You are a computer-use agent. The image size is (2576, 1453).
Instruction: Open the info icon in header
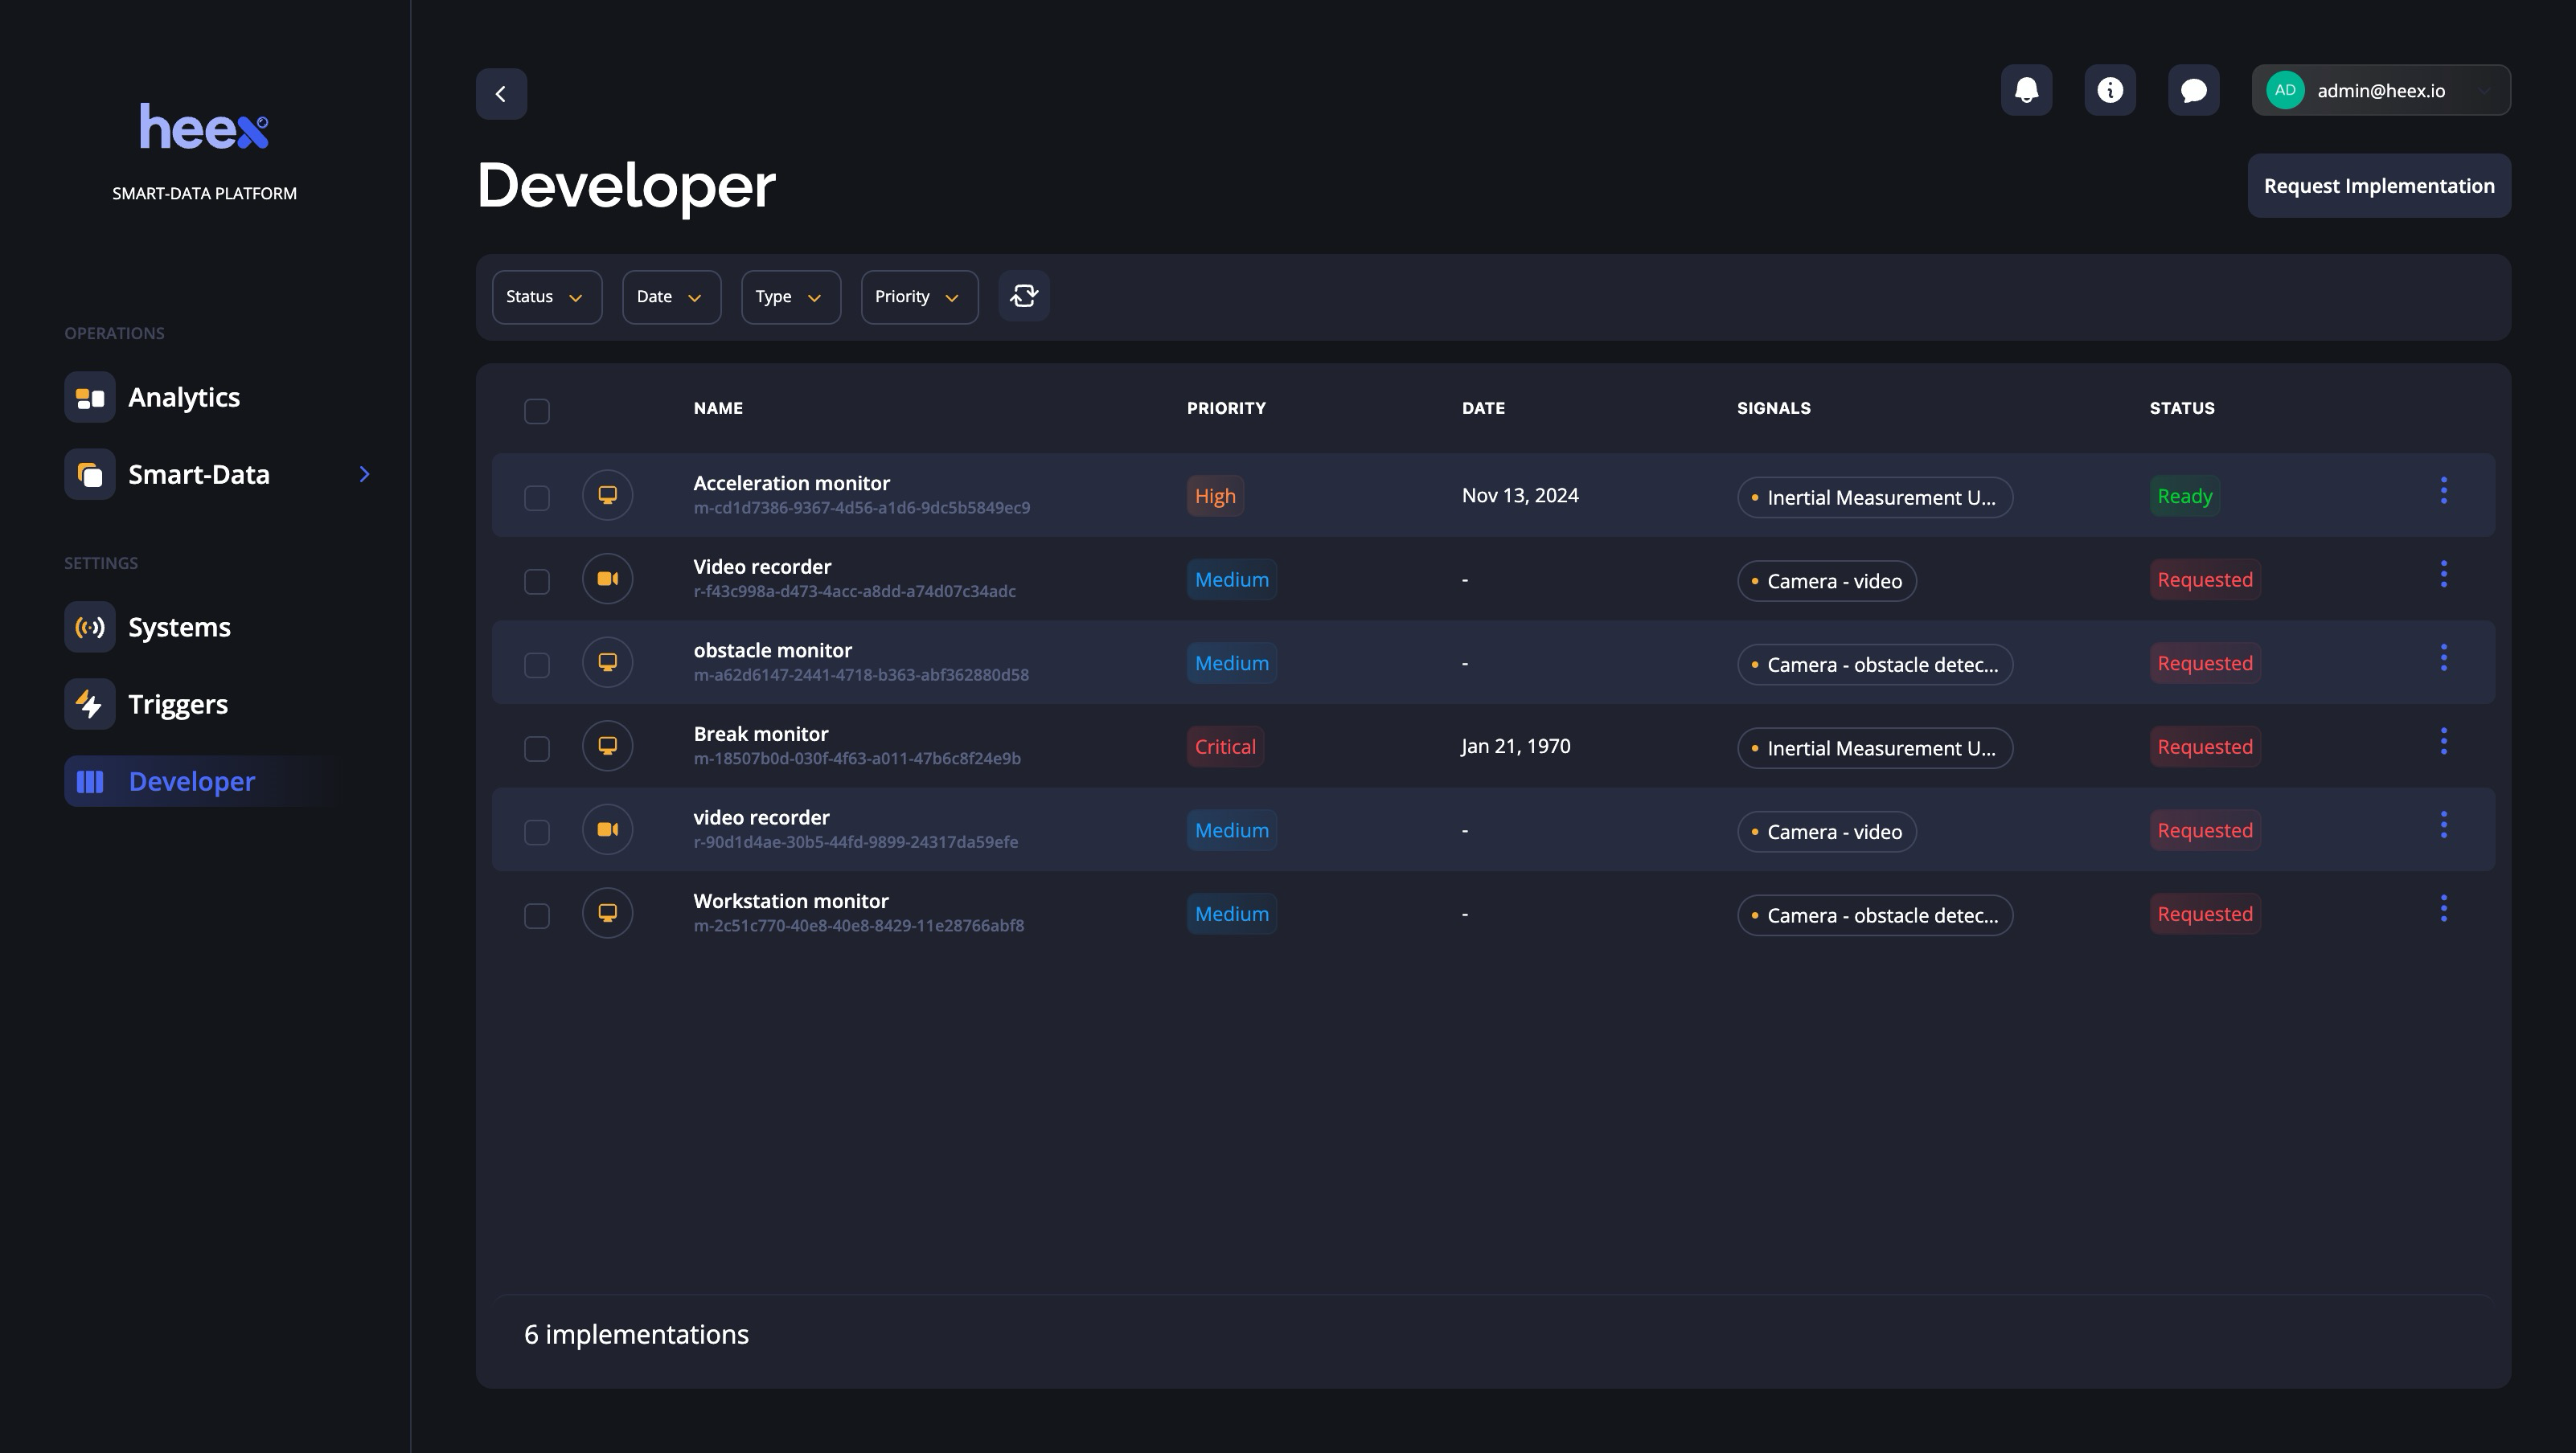(2110, 91)
